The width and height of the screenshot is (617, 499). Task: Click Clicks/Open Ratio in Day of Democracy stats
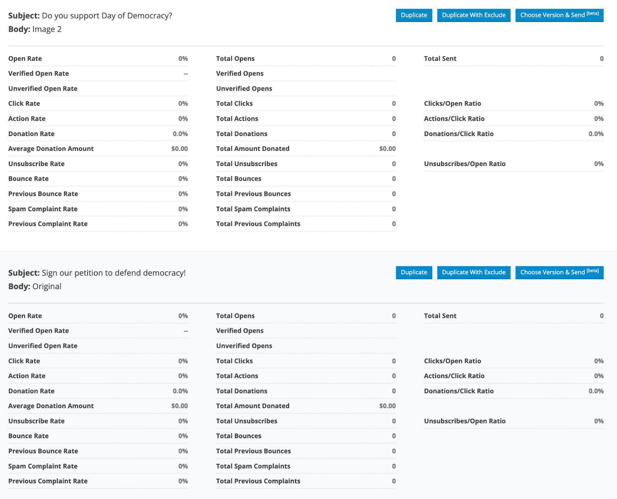click(452, 104)
